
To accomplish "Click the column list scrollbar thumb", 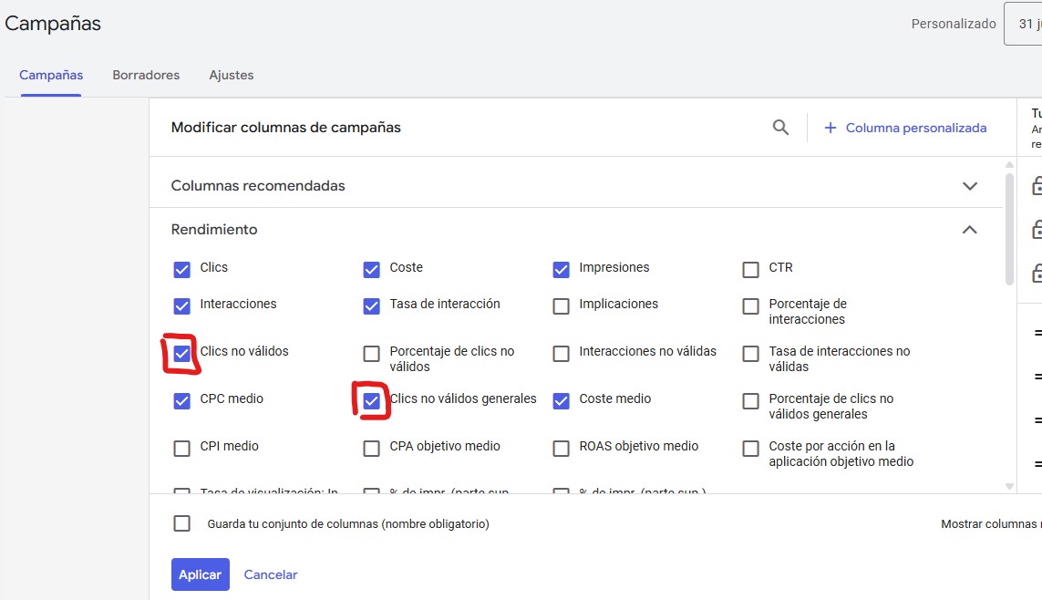I will click(1009, 229).
